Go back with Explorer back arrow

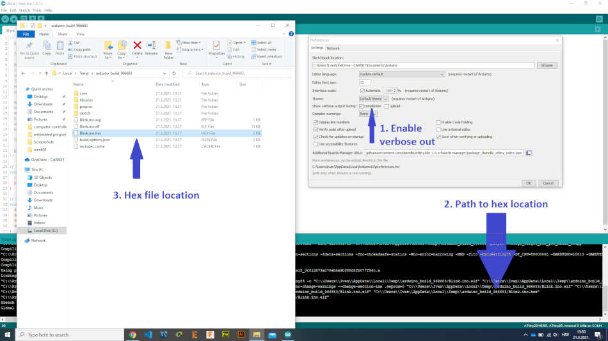coord(23,73)
